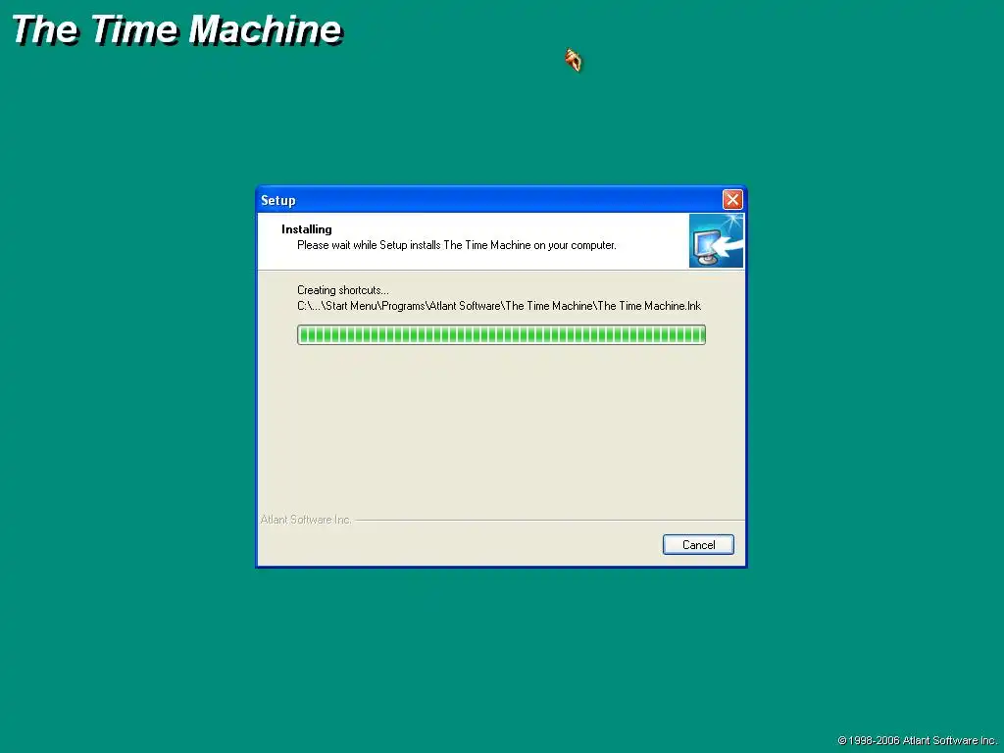Click the 'Creating shortcuts...' status line

pyautogui.click(x=342, y=290)
